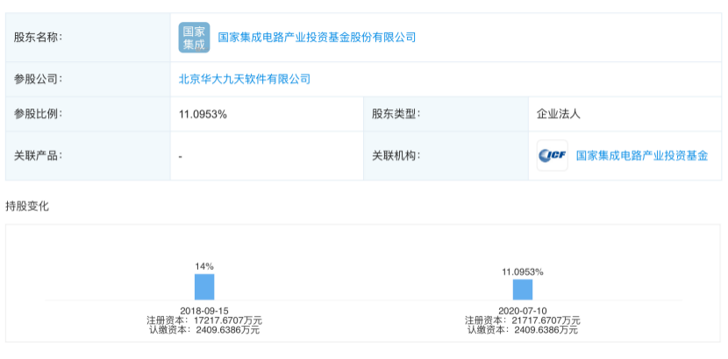Click the 参股公司 label cell
728x359 pixels.
click(x=88, y=79)
